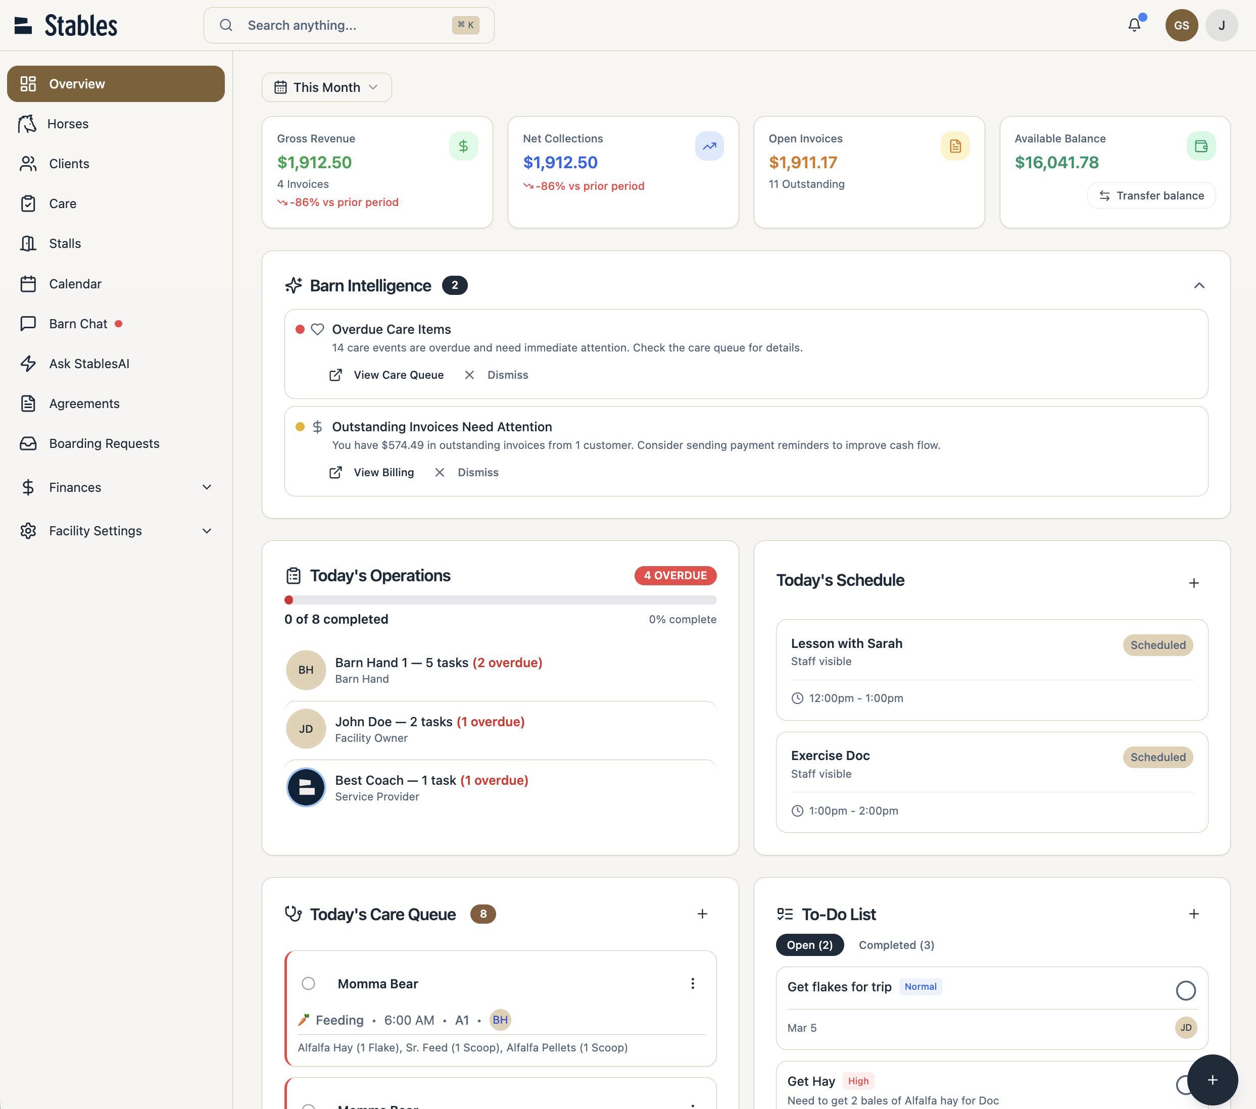Screen dimensions: 1256x1109
Task: Click the Scheduled badge on Lesson with Sarah
Action: tap(1157, 645)
